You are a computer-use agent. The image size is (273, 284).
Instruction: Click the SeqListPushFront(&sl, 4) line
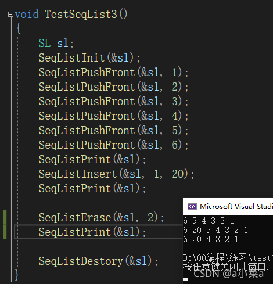point(113,116)
